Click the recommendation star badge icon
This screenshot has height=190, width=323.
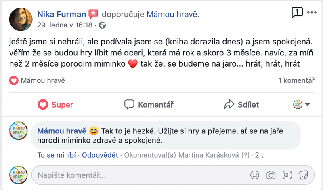point(93,14)
